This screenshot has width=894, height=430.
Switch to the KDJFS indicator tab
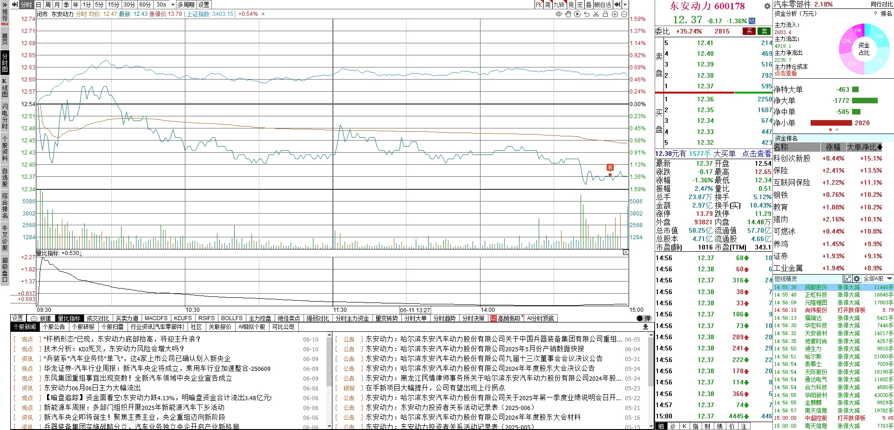[x=183, y=318]
